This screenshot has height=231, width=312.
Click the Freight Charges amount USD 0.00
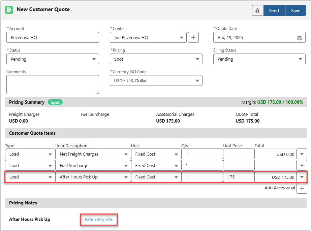19,121
